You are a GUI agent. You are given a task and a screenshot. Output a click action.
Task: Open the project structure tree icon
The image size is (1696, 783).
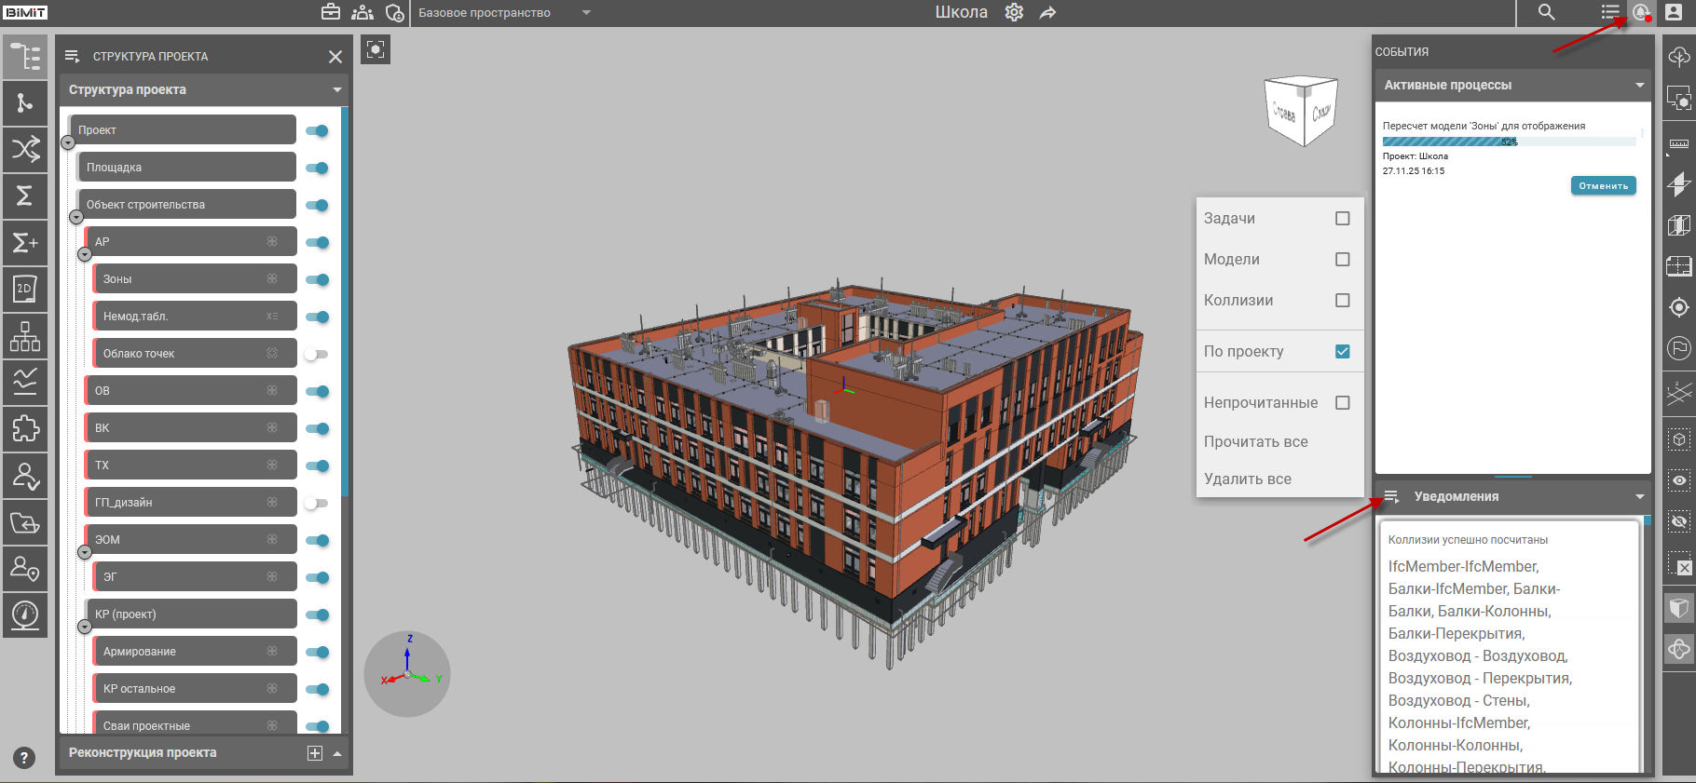(25, 57)
